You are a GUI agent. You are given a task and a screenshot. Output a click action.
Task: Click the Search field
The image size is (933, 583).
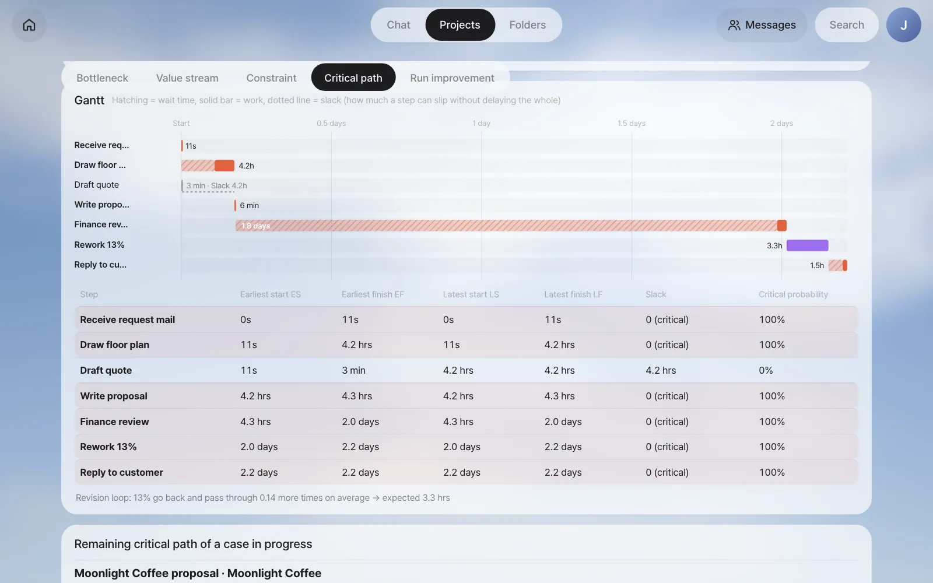847,25
